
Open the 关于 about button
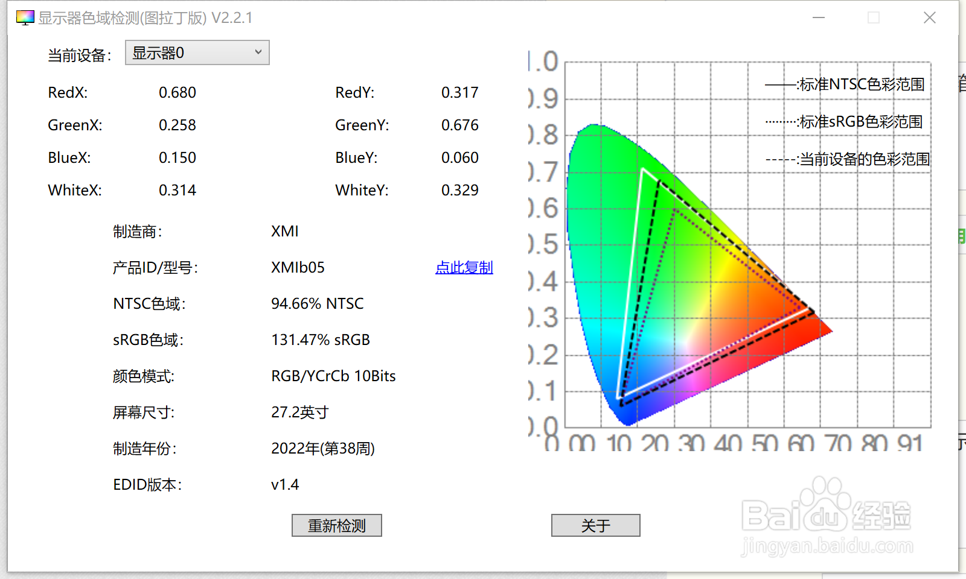tap(596, 525)
